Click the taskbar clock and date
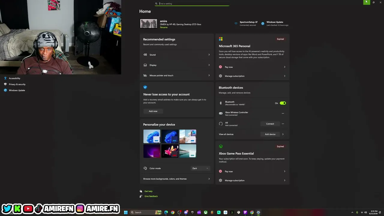Image resolution: width=384 pixels, height=216 pixels. (373, 212)
